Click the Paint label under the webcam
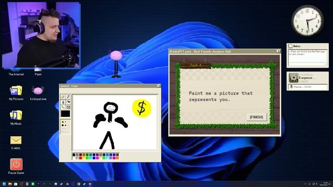 point(38,74)
